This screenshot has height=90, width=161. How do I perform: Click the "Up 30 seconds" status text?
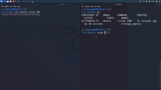click(x=93, y=24)
